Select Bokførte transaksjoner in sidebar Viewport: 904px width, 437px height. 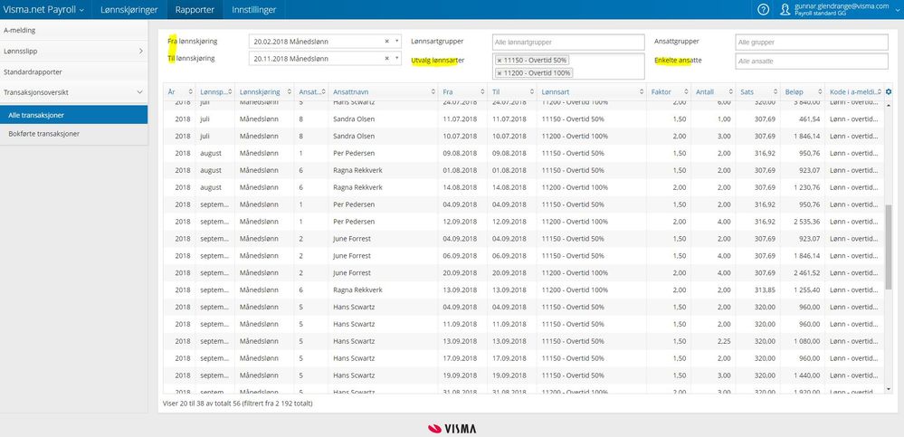click(x=73, y=134)
